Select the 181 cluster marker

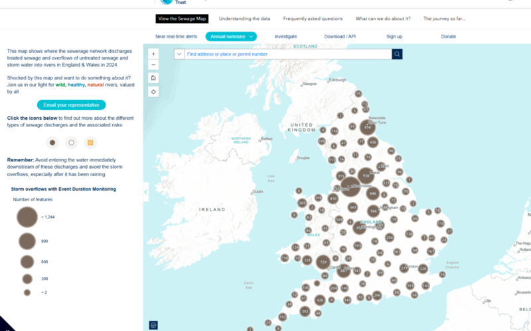click(x=410, y=286)
